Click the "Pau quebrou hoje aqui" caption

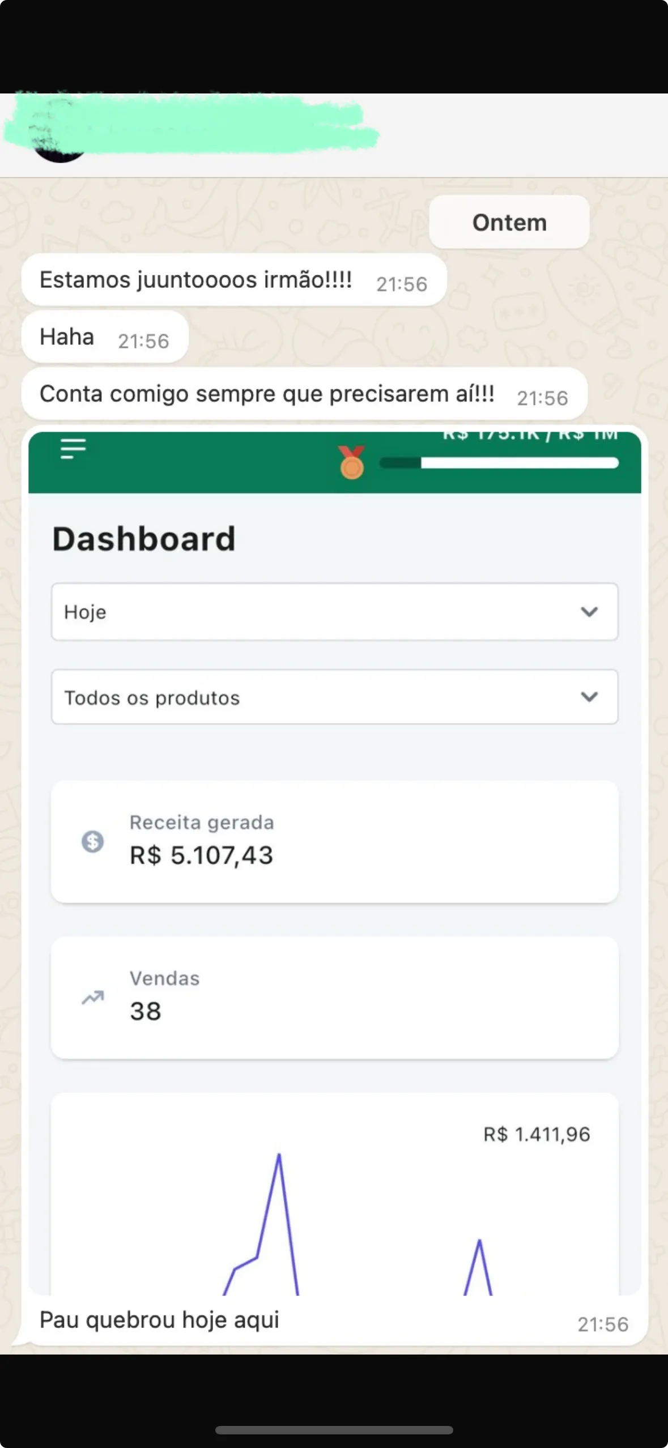(159, 1320)
